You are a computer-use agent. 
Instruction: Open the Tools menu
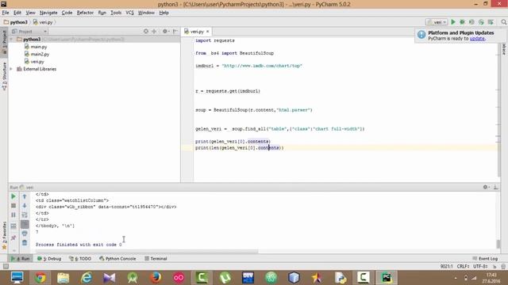pyautogui.click(x=116, y=13)
